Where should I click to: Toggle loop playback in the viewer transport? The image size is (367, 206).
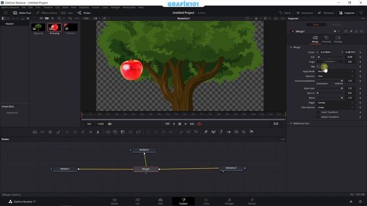(200, 124)
